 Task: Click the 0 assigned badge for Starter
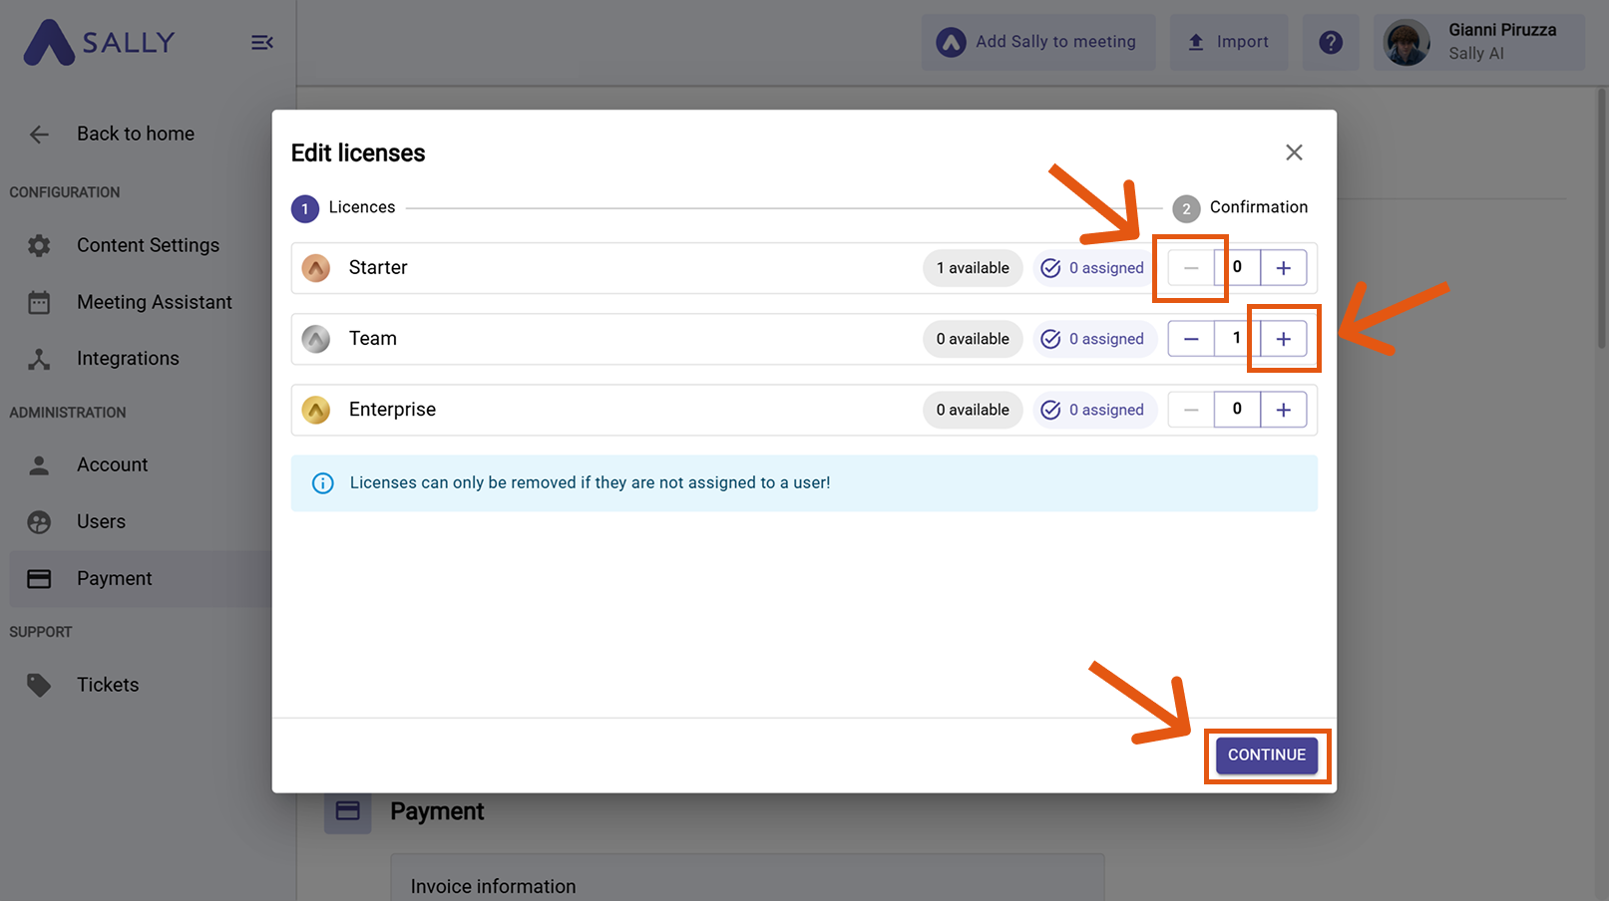click(x=1093, y=267)
